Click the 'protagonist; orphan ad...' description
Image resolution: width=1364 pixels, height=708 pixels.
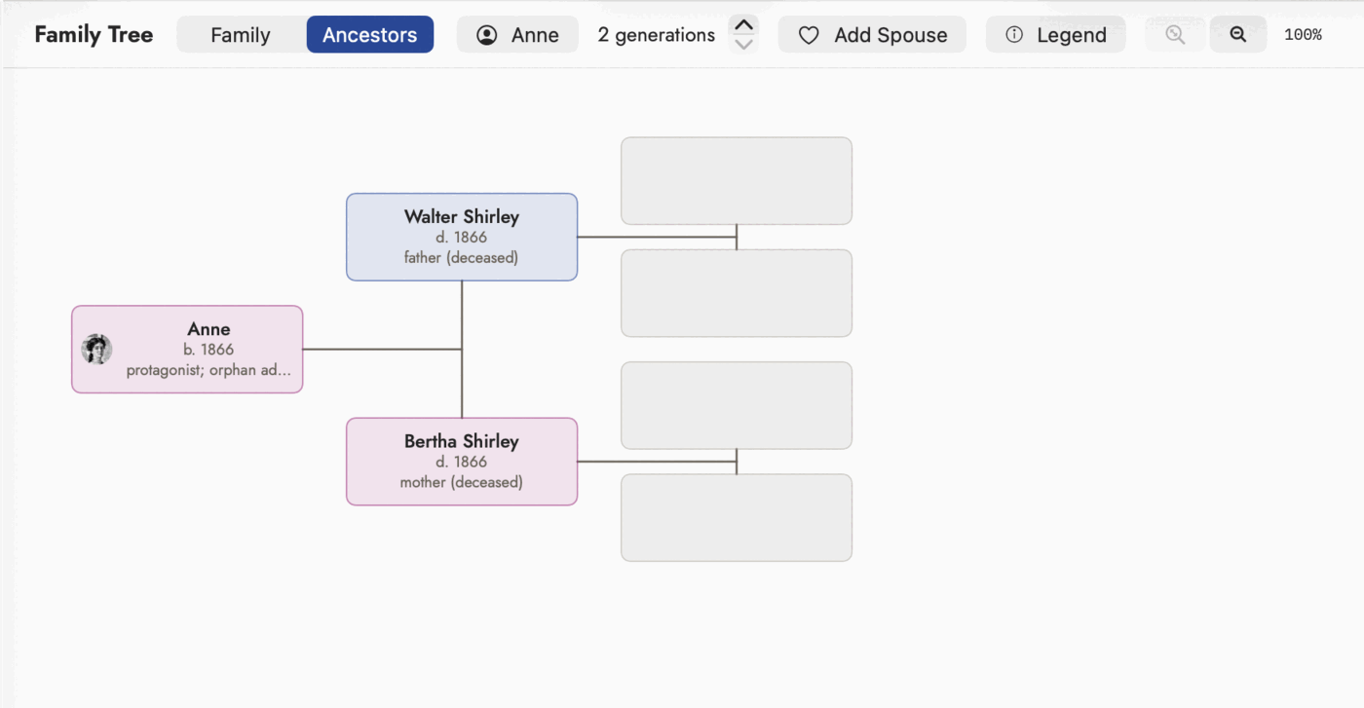208,370
